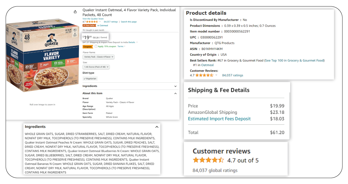Click Search this page link
The width and height of the screenshot is (348, 184).
[129, 22]
